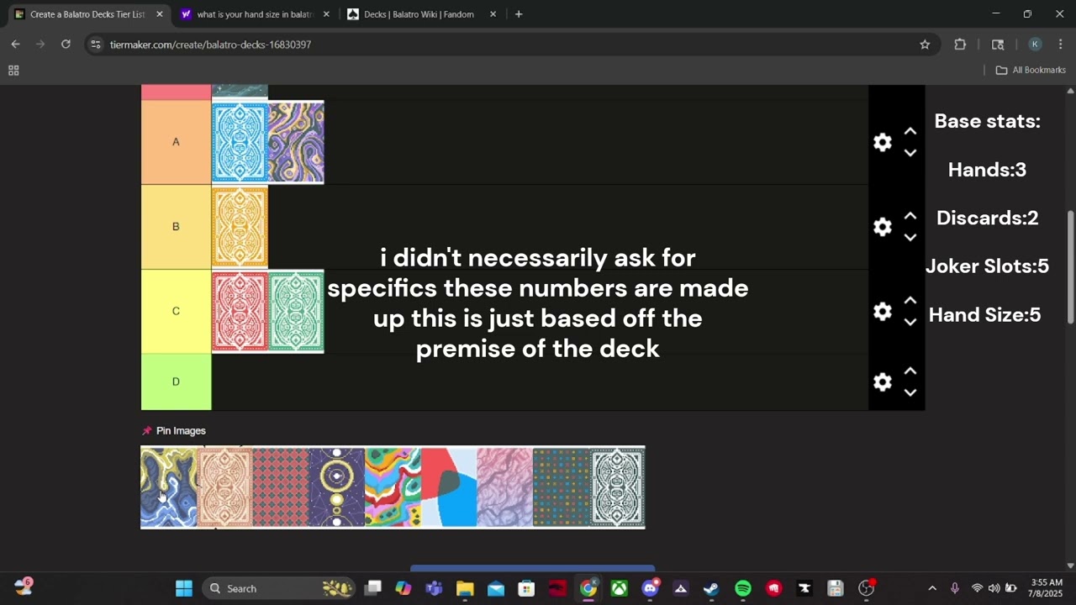Open File Explorer from the taskbar

coord(465,588)
